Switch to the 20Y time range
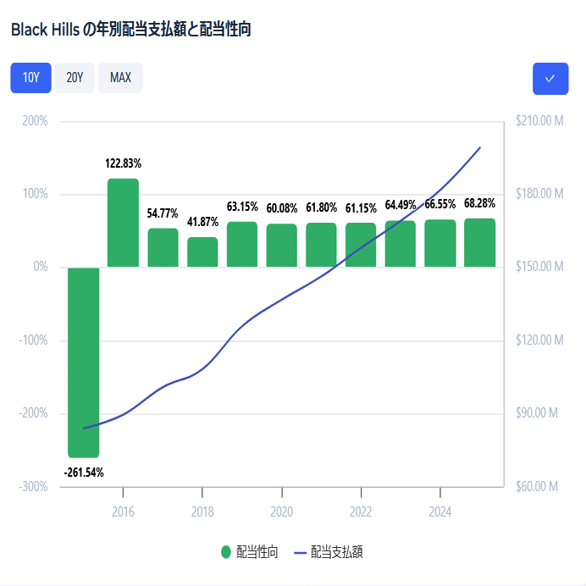The width and height of the screenshot is (586, 586). coord(75,78)
